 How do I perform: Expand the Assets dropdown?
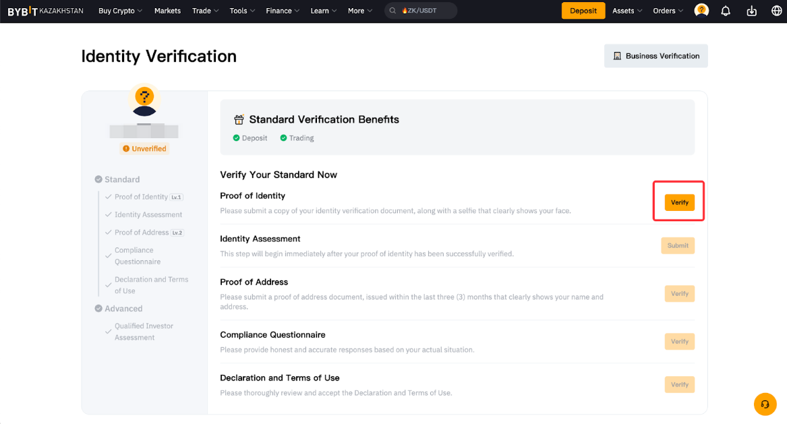pos(627,11)
